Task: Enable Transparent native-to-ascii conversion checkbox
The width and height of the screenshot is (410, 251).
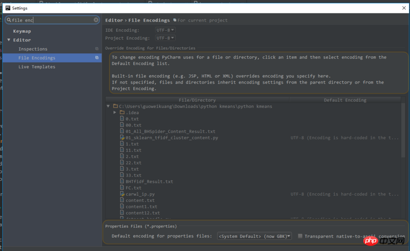Action: click(300, 236)
